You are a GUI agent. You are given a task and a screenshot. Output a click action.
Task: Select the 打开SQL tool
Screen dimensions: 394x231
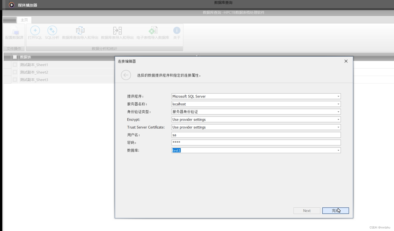coord(35,33)
